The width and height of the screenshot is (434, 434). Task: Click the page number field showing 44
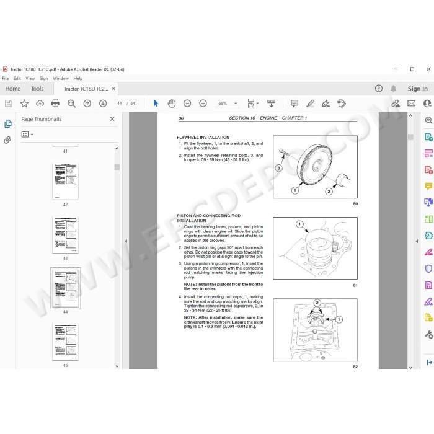pos(119,104)
